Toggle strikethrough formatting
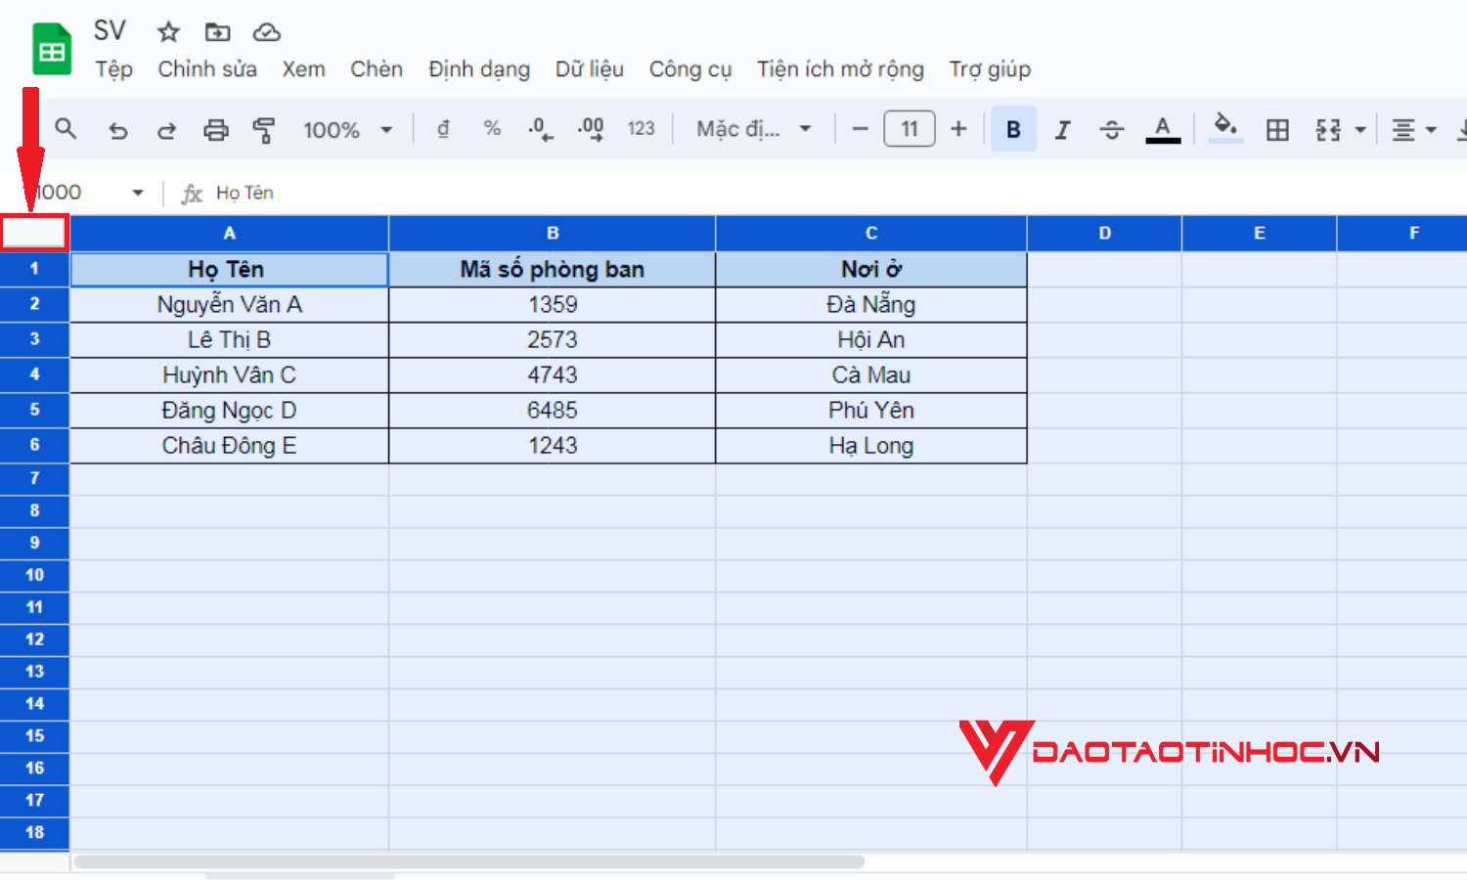The height and width of the screenshot is (880, 1467). pyautogui.click(x=1112, y=128)
